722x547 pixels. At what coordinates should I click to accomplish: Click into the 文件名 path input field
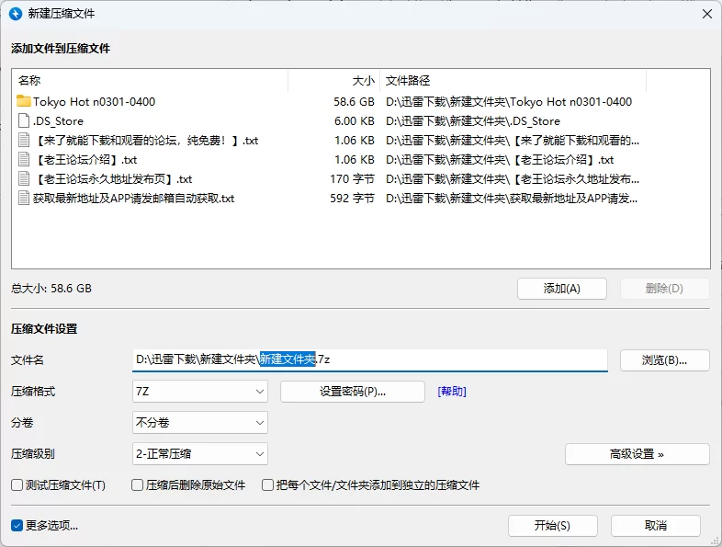459,359
